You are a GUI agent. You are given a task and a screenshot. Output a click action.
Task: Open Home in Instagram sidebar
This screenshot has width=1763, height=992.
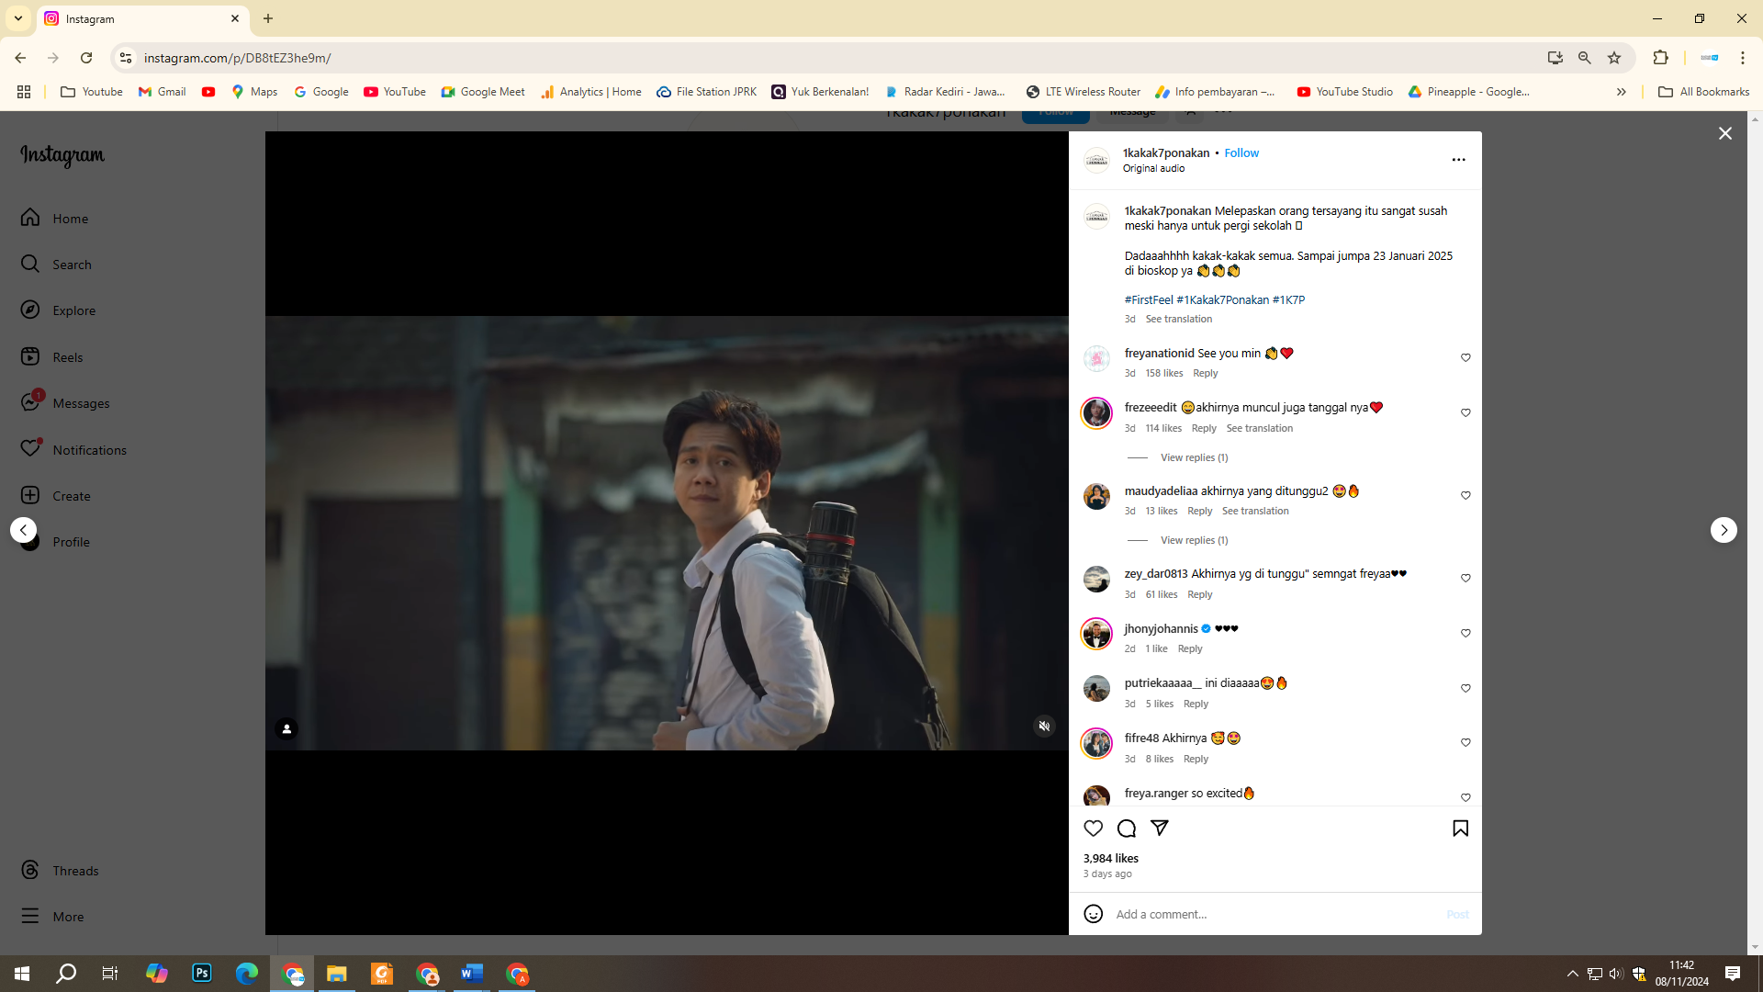coord(55,219)
